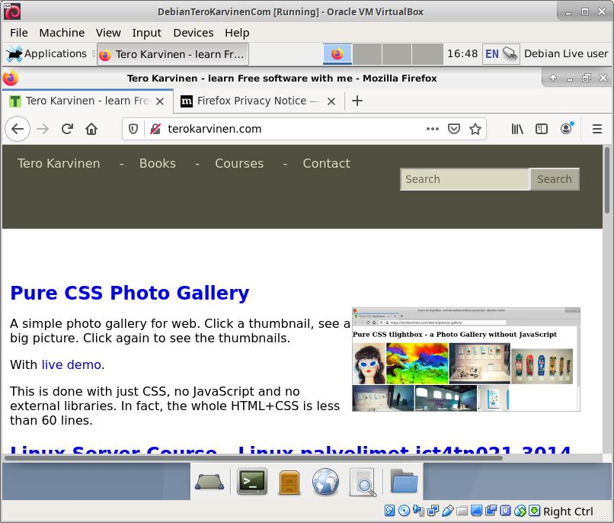Show the sidebars panel
614x523 pixels.
[x=542, y=129]
